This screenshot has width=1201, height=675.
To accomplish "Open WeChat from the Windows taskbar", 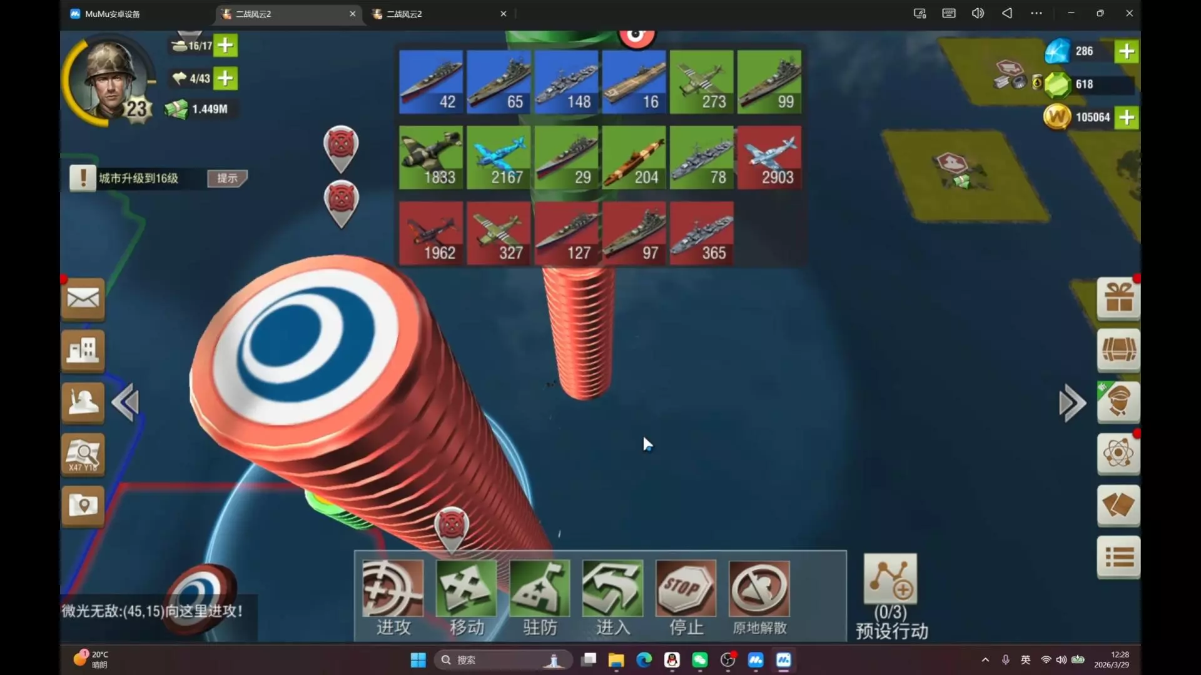I will click(699, 660).
